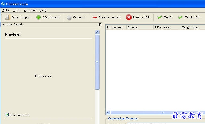Viewport: 205px width, 124px height.
Task: Click the Open images toolbar icon
Action: point(8,17)
